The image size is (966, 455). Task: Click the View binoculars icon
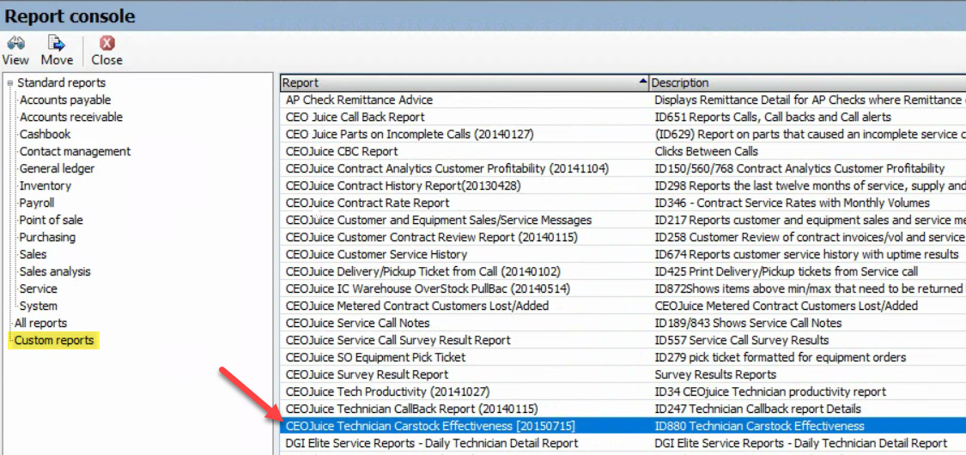click(15, 43)
